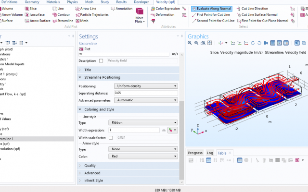Click the Zoom Out graphics icon

(x=196, y=43)
